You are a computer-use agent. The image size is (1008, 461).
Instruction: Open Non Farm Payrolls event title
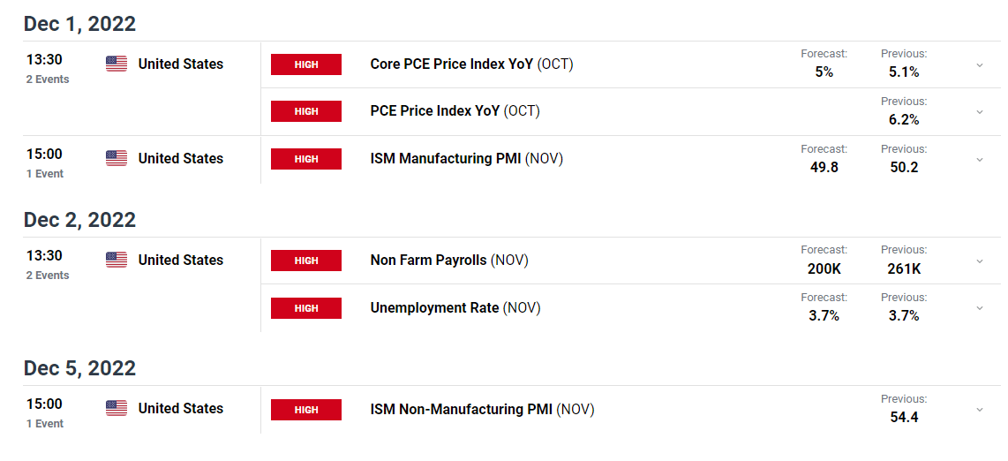tap(429, 261)
